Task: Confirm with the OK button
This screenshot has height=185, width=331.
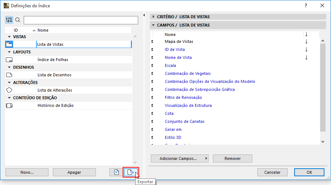Action: (x=309, y=172)
